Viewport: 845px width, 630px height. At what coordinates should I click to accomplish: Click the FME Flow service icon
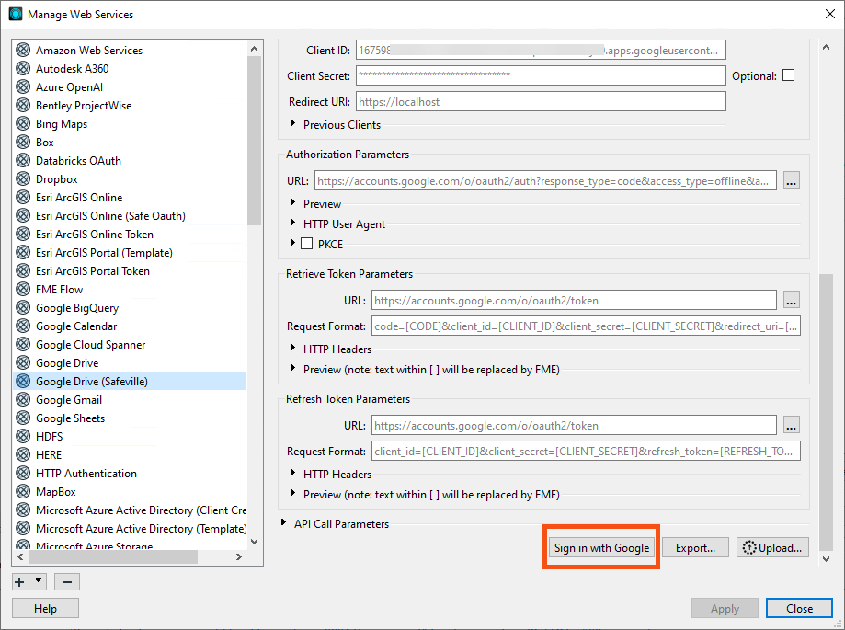coord(23,290)
